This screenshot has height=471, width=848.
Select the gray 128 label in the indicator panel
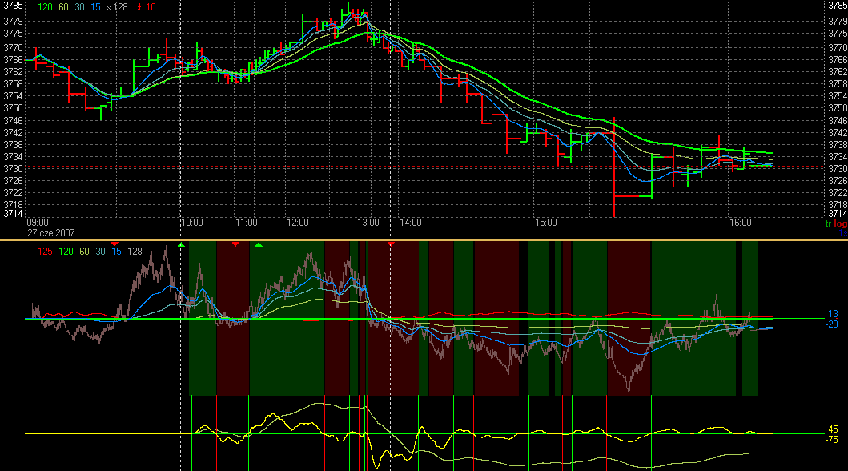(x=134, y=252)
